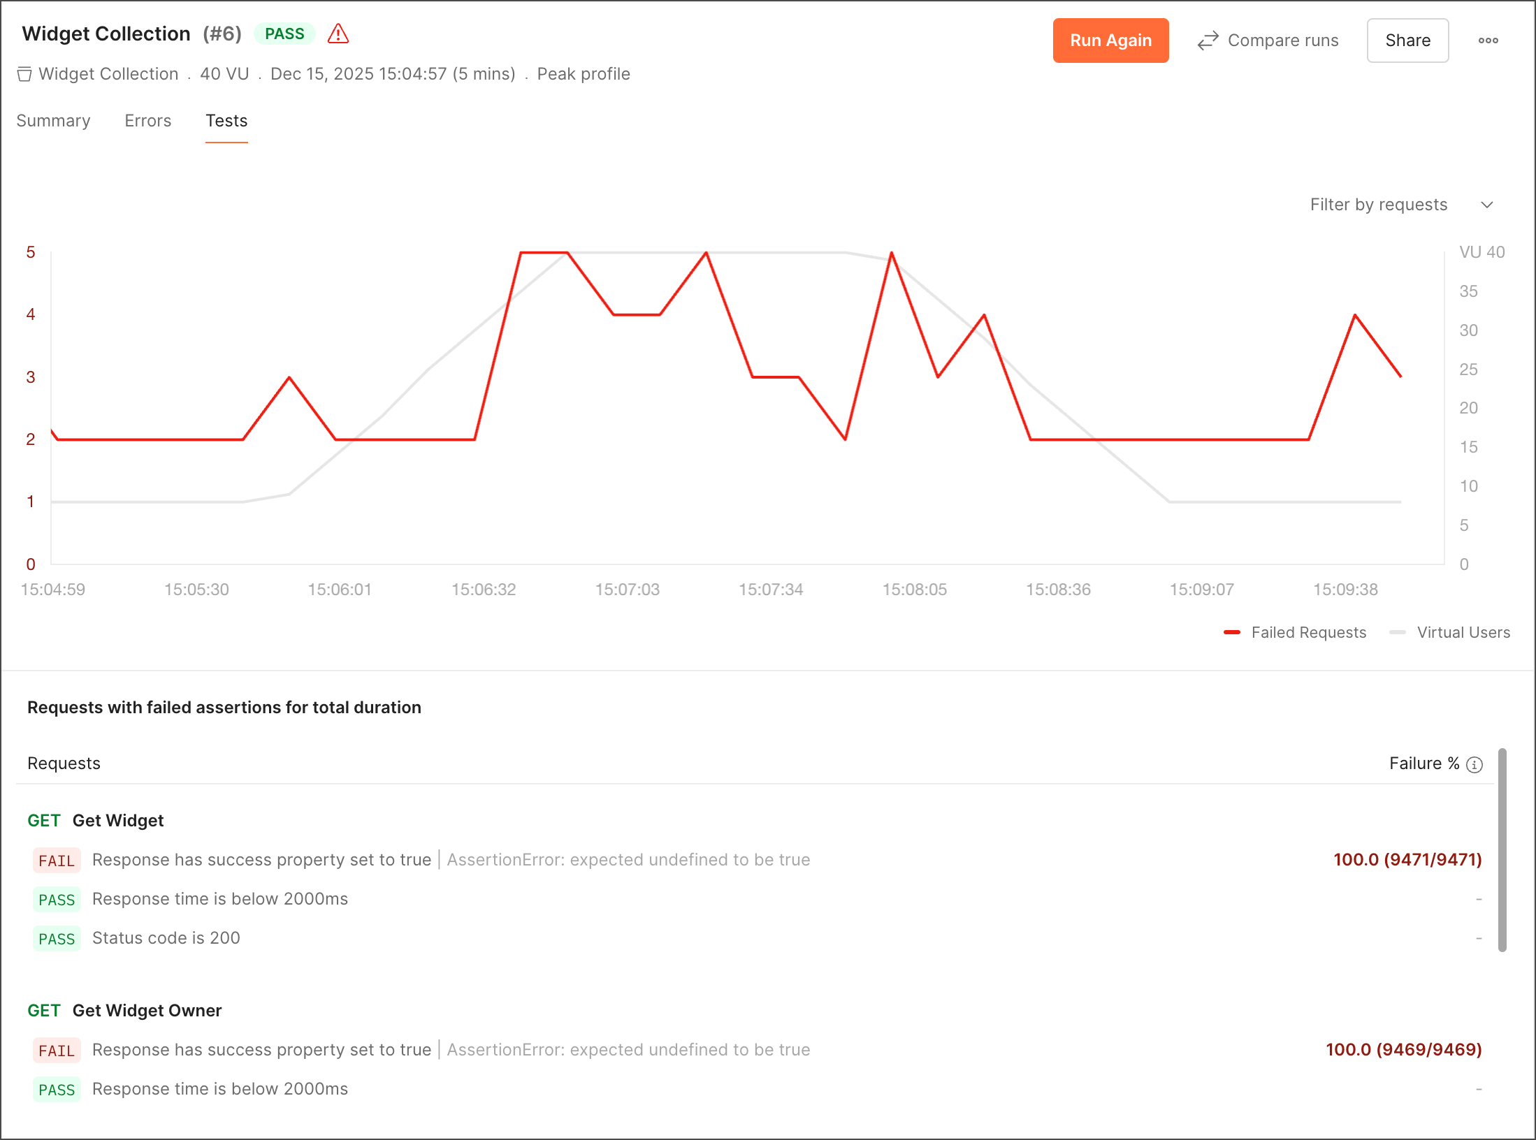
Task: Click the PASS badge on Status code is 200
Action: pos(57,938)
